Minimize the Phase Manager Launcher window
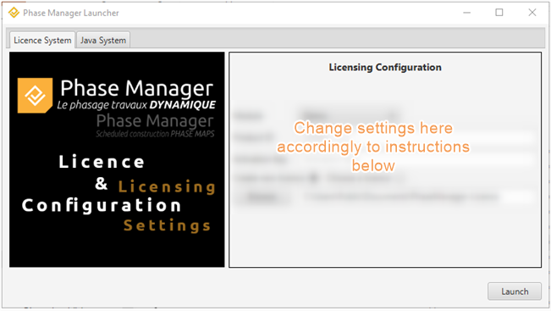This screenshot has width=551, height=311. (466, 13)
